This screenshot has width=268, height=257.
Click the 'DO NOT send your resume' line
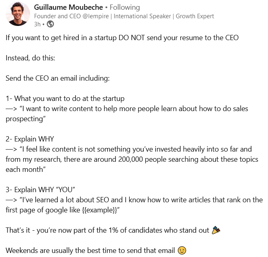pos(122,38)
